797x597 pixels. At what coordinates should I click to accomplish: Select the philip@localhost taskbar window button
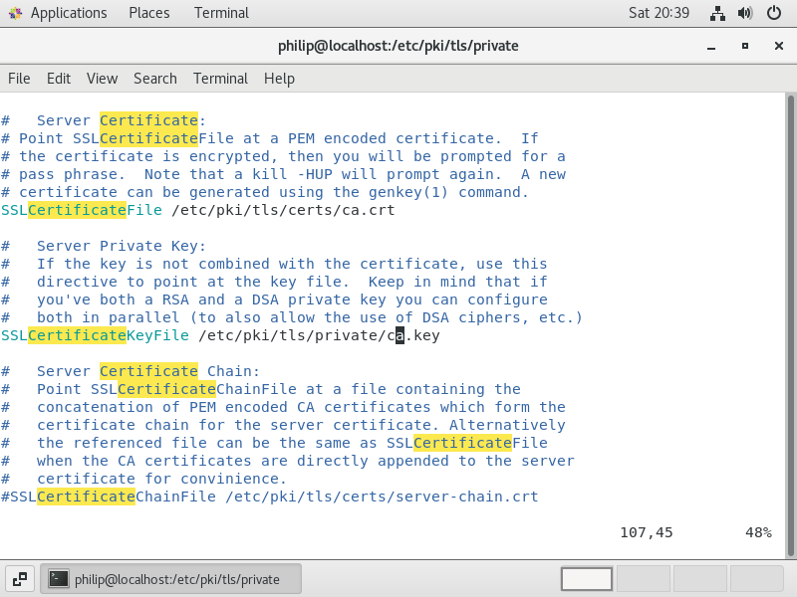point(170,579)
